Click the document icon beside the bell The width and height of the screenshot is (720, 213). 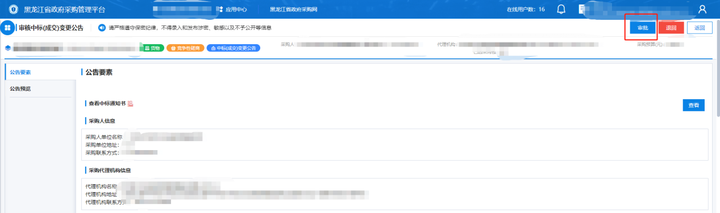pos(582,9)
